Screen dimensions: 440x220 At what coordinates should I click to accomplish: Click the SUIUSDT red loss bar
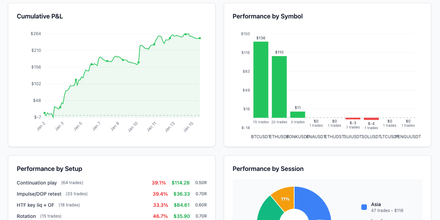click(x=353, y=119)
